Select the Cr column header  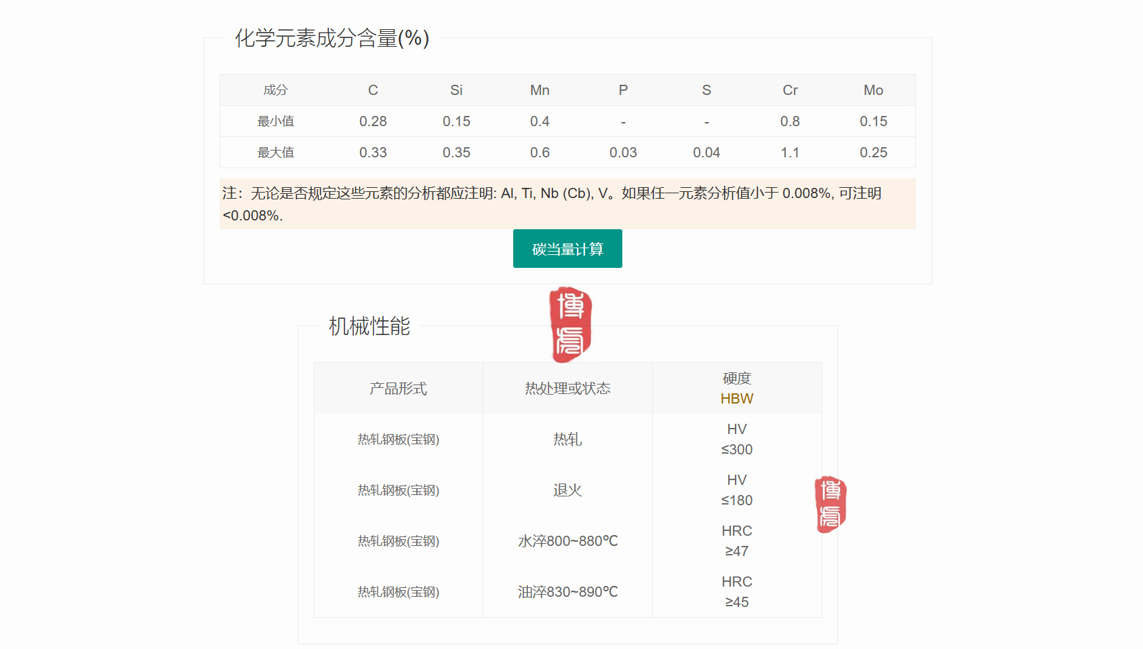pyautogui.click(x=790, y=90)
